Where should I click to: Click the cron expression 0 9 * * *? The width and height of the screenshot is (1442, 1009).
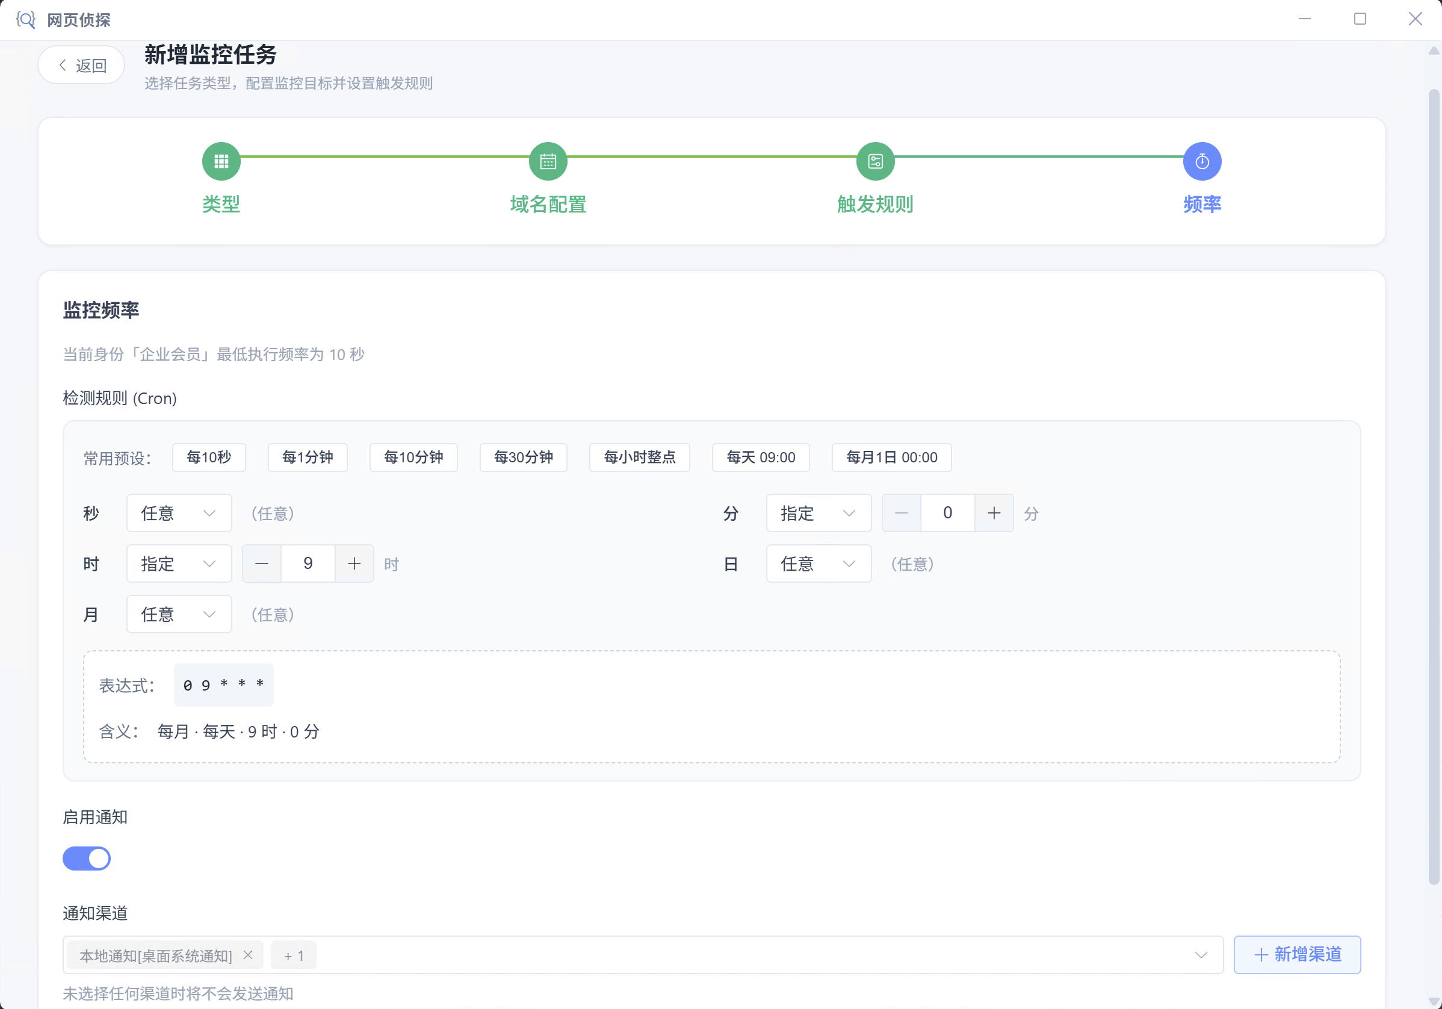(x=224, y=685)
